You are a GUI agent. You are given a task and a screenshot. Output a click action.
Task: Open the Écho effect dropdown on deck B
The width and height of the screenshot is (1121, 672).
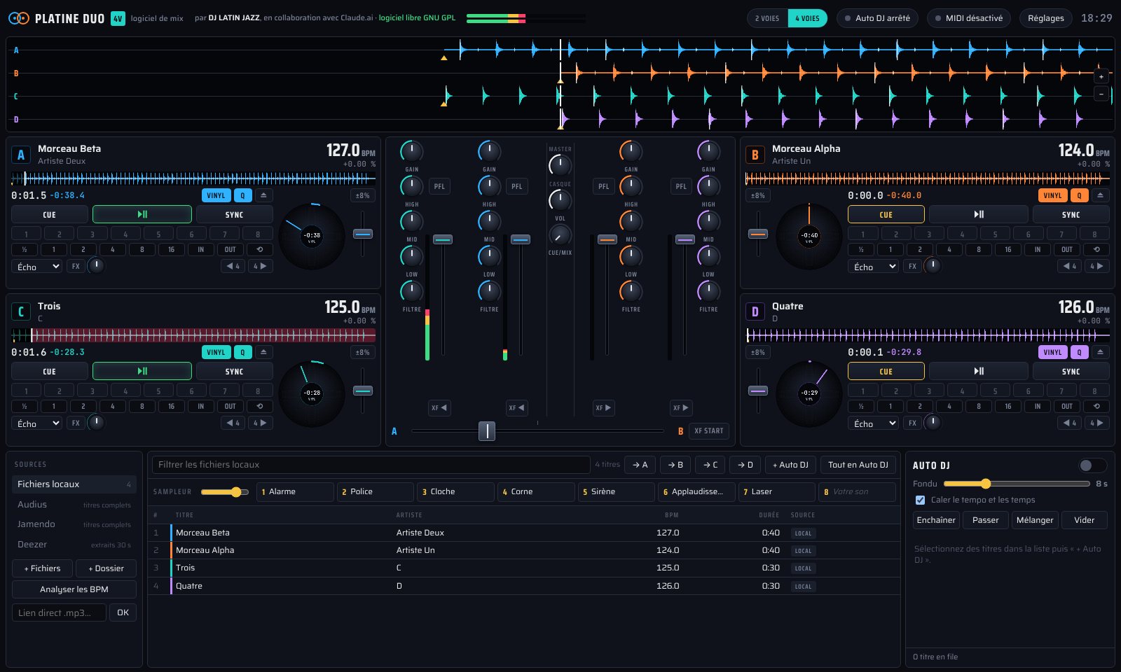click(873, 267)
